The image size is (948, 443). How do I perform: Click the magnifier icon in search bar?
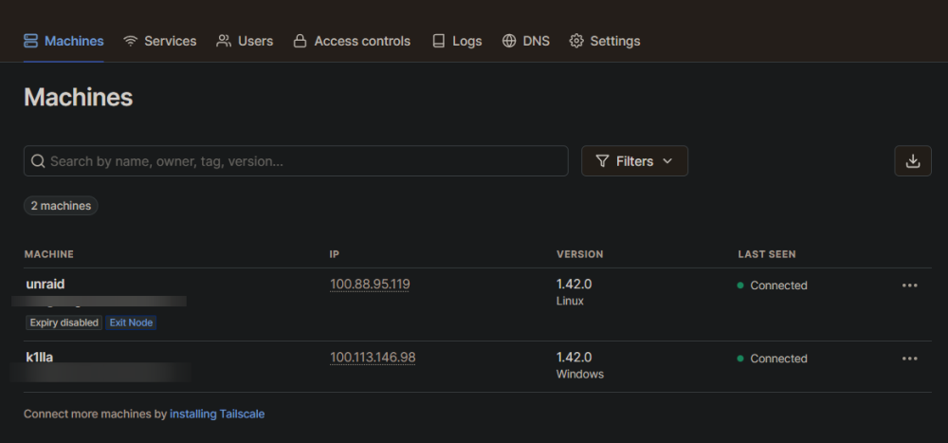coord(38,161)
